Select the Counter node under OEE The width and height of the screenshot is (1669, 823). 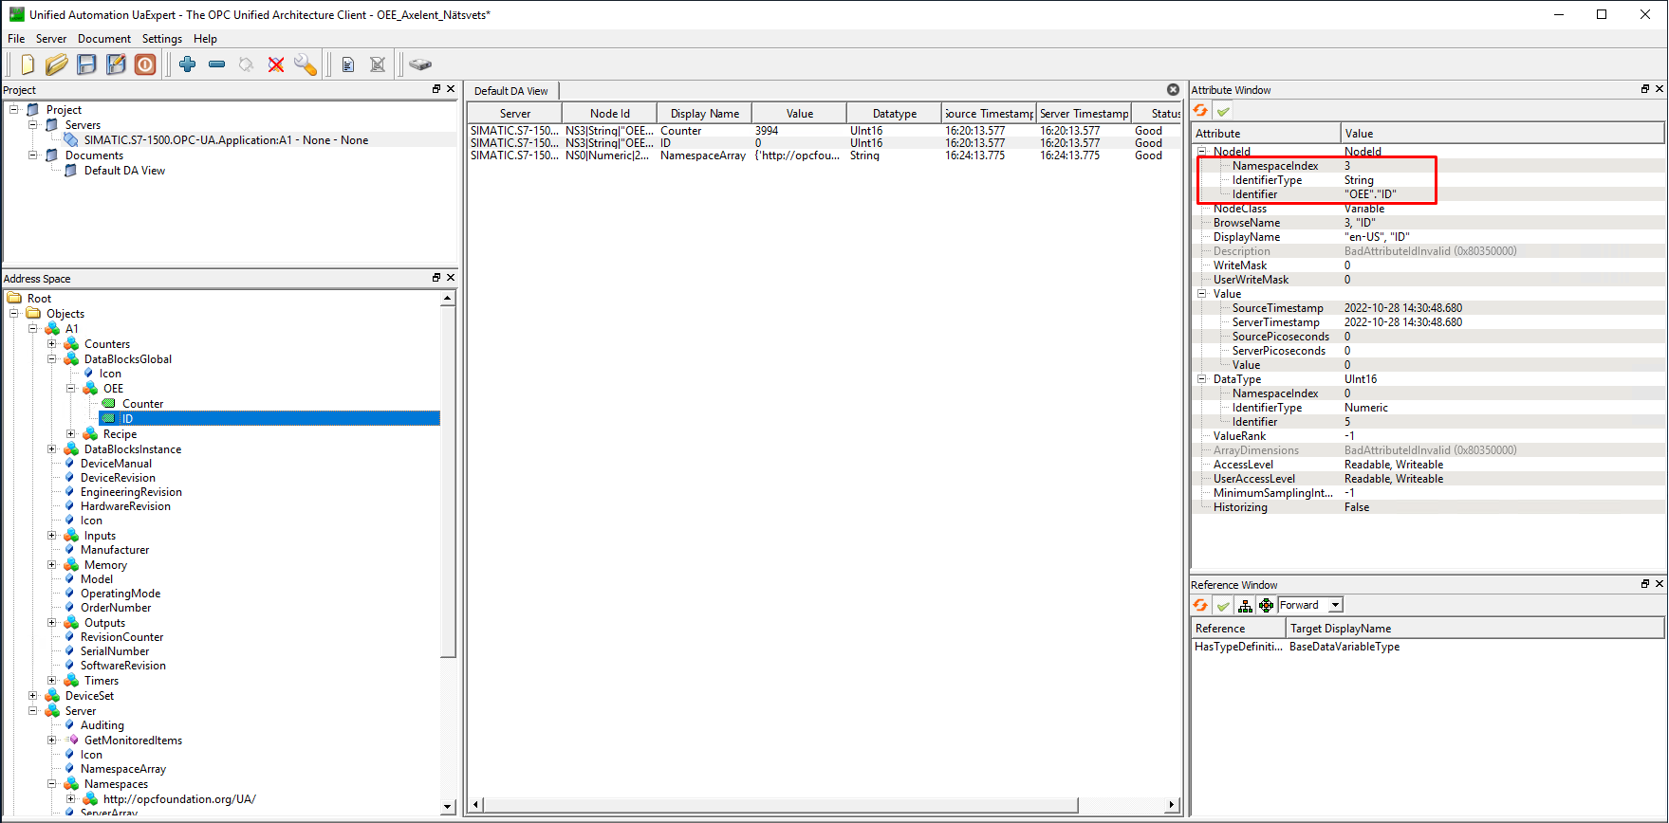(x=142, y=404)
